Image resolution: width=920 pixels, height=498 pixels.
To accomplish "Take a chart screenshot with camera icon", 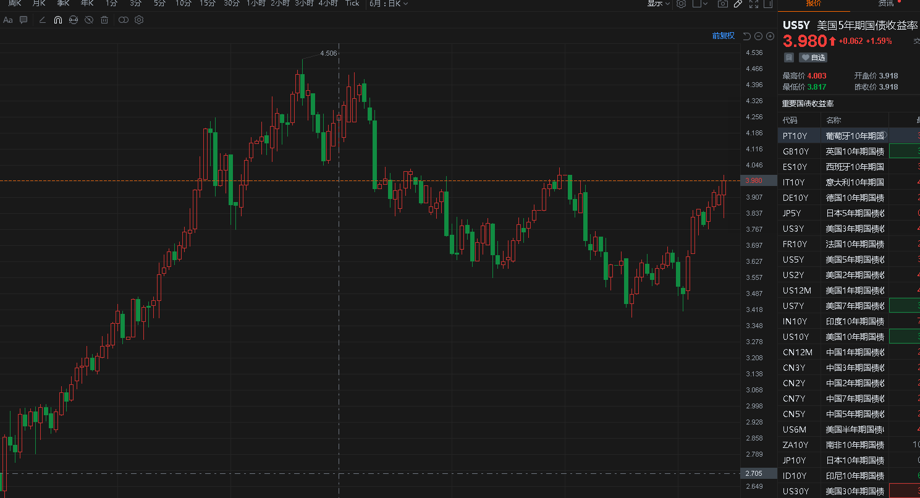I will pyautogui.click(x=722, y=4).
